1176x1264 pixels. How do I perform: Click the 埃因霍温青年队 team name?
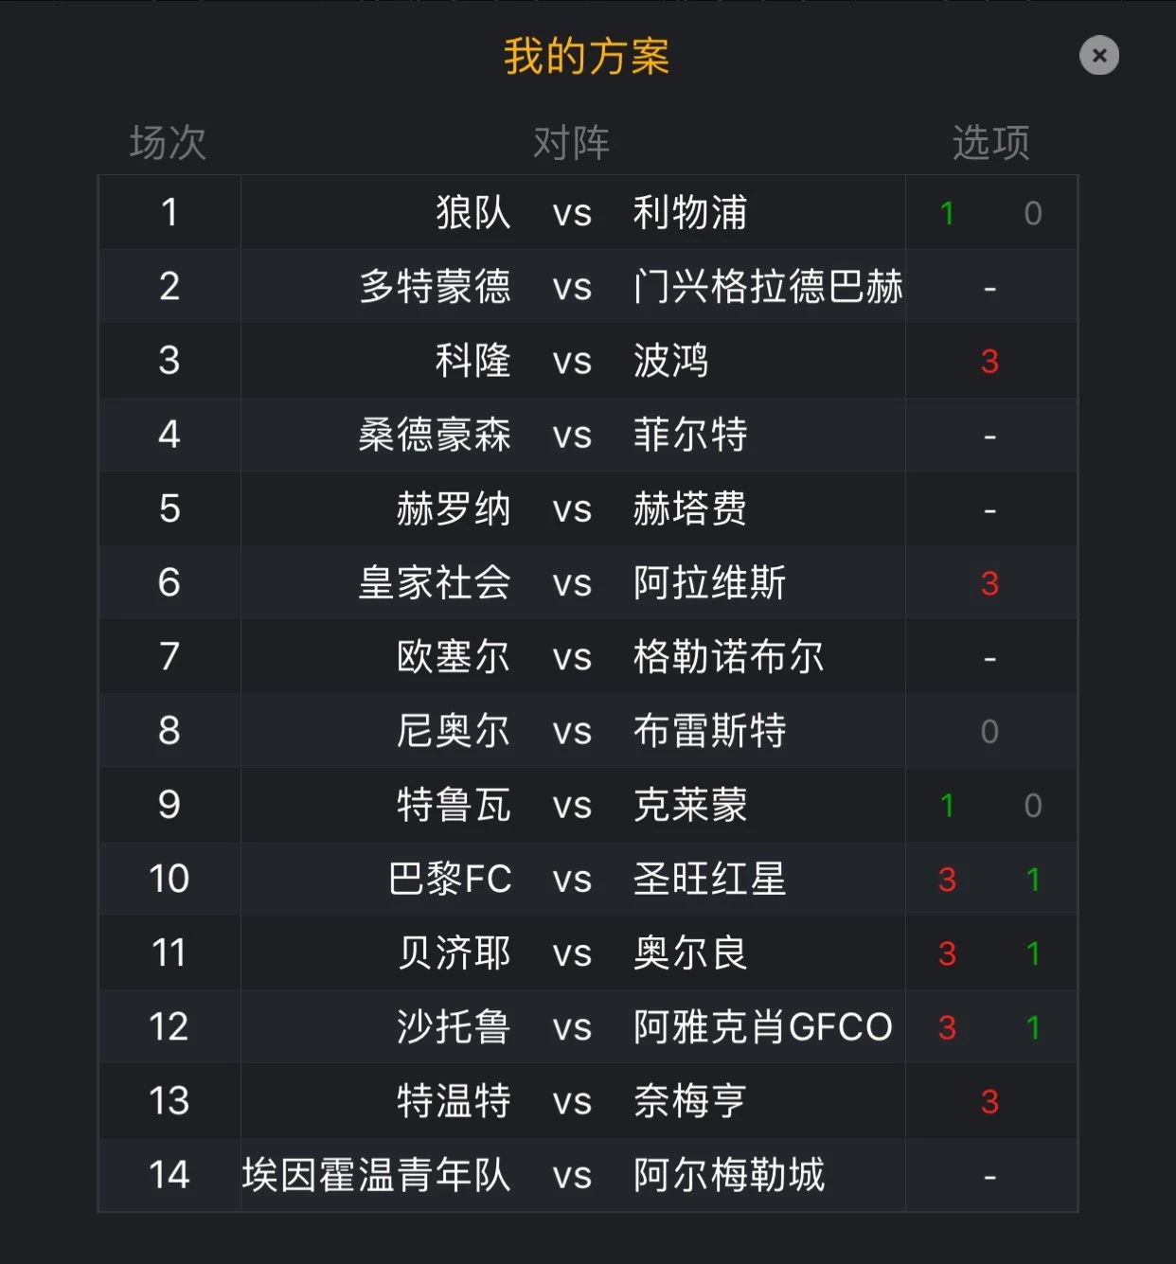pyautogui.click(x=377, y=1175)
